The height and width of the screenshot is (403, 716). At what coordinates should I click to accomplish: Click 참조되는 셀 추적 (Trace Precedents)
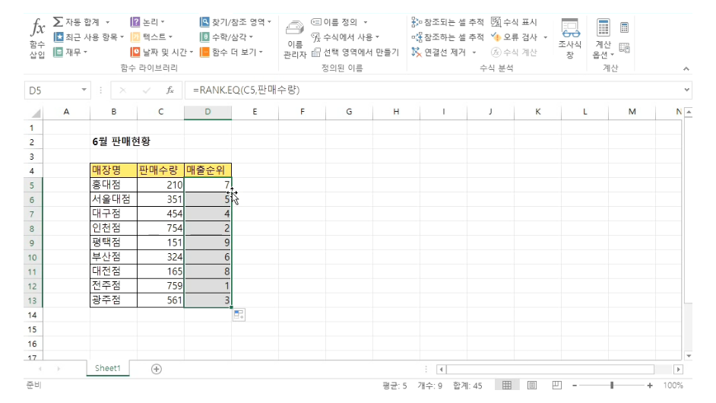(447, 22)
